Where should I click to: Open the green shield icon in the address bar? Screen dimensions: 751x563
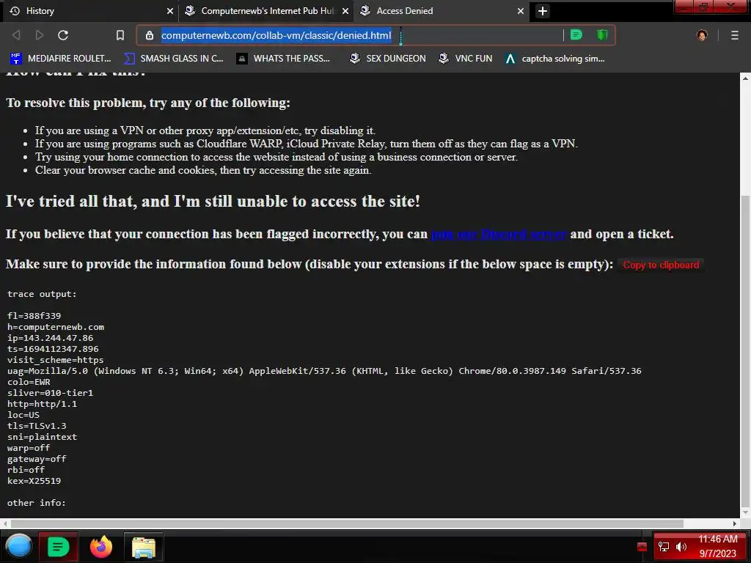(x=602, y=35)
